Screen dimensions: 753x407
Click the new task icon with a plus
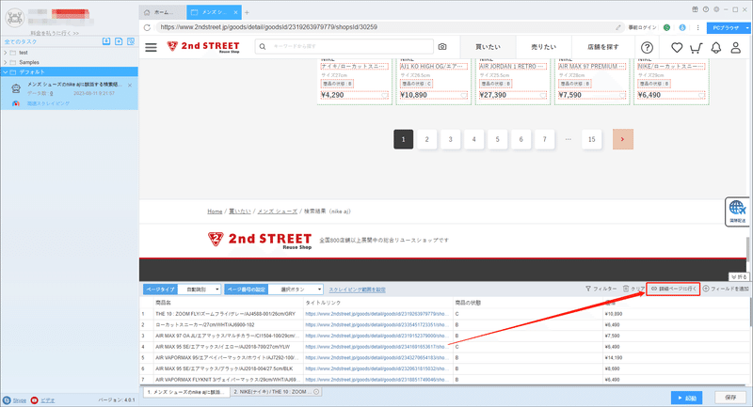(x=119, y=41)
